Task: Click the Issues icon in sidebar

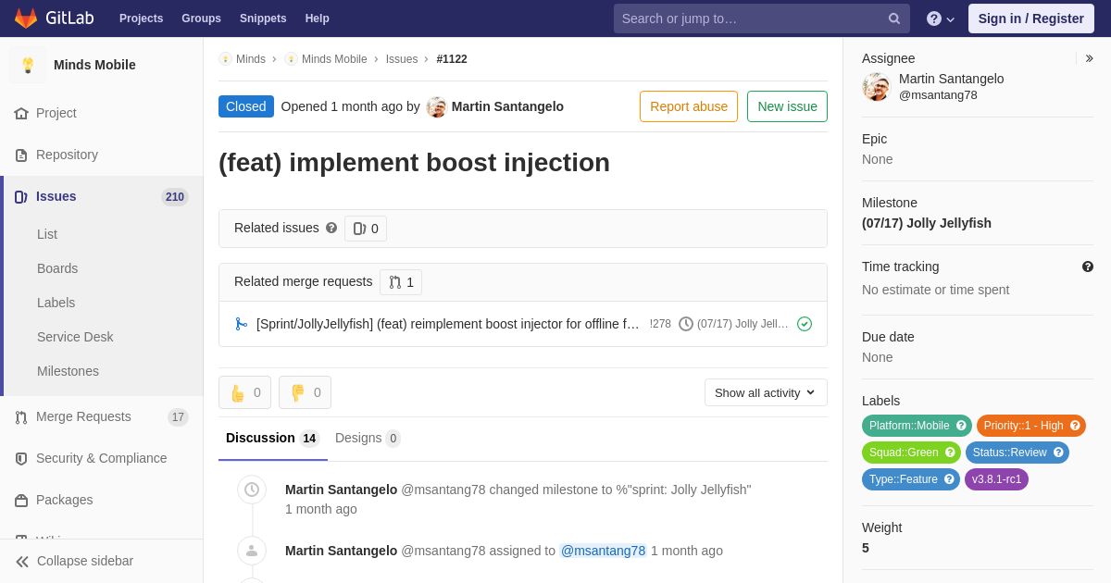Action: (x=21, y=196)
